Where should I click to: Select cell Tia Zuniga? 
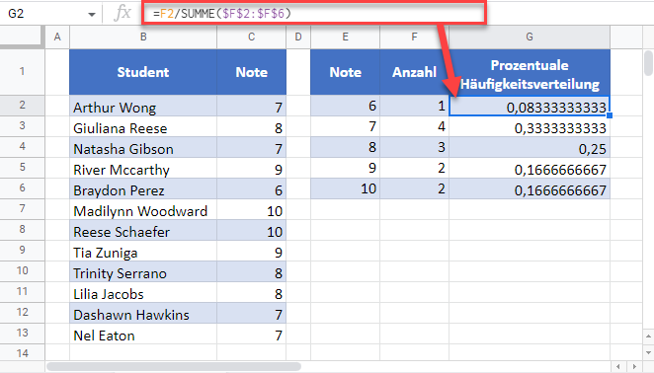point(143,251)
